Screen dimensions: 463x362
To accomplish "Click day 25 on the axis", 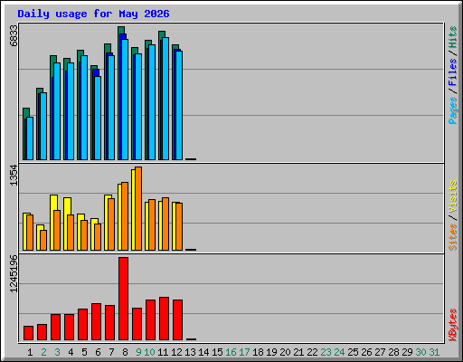I will tap(353, 352).
